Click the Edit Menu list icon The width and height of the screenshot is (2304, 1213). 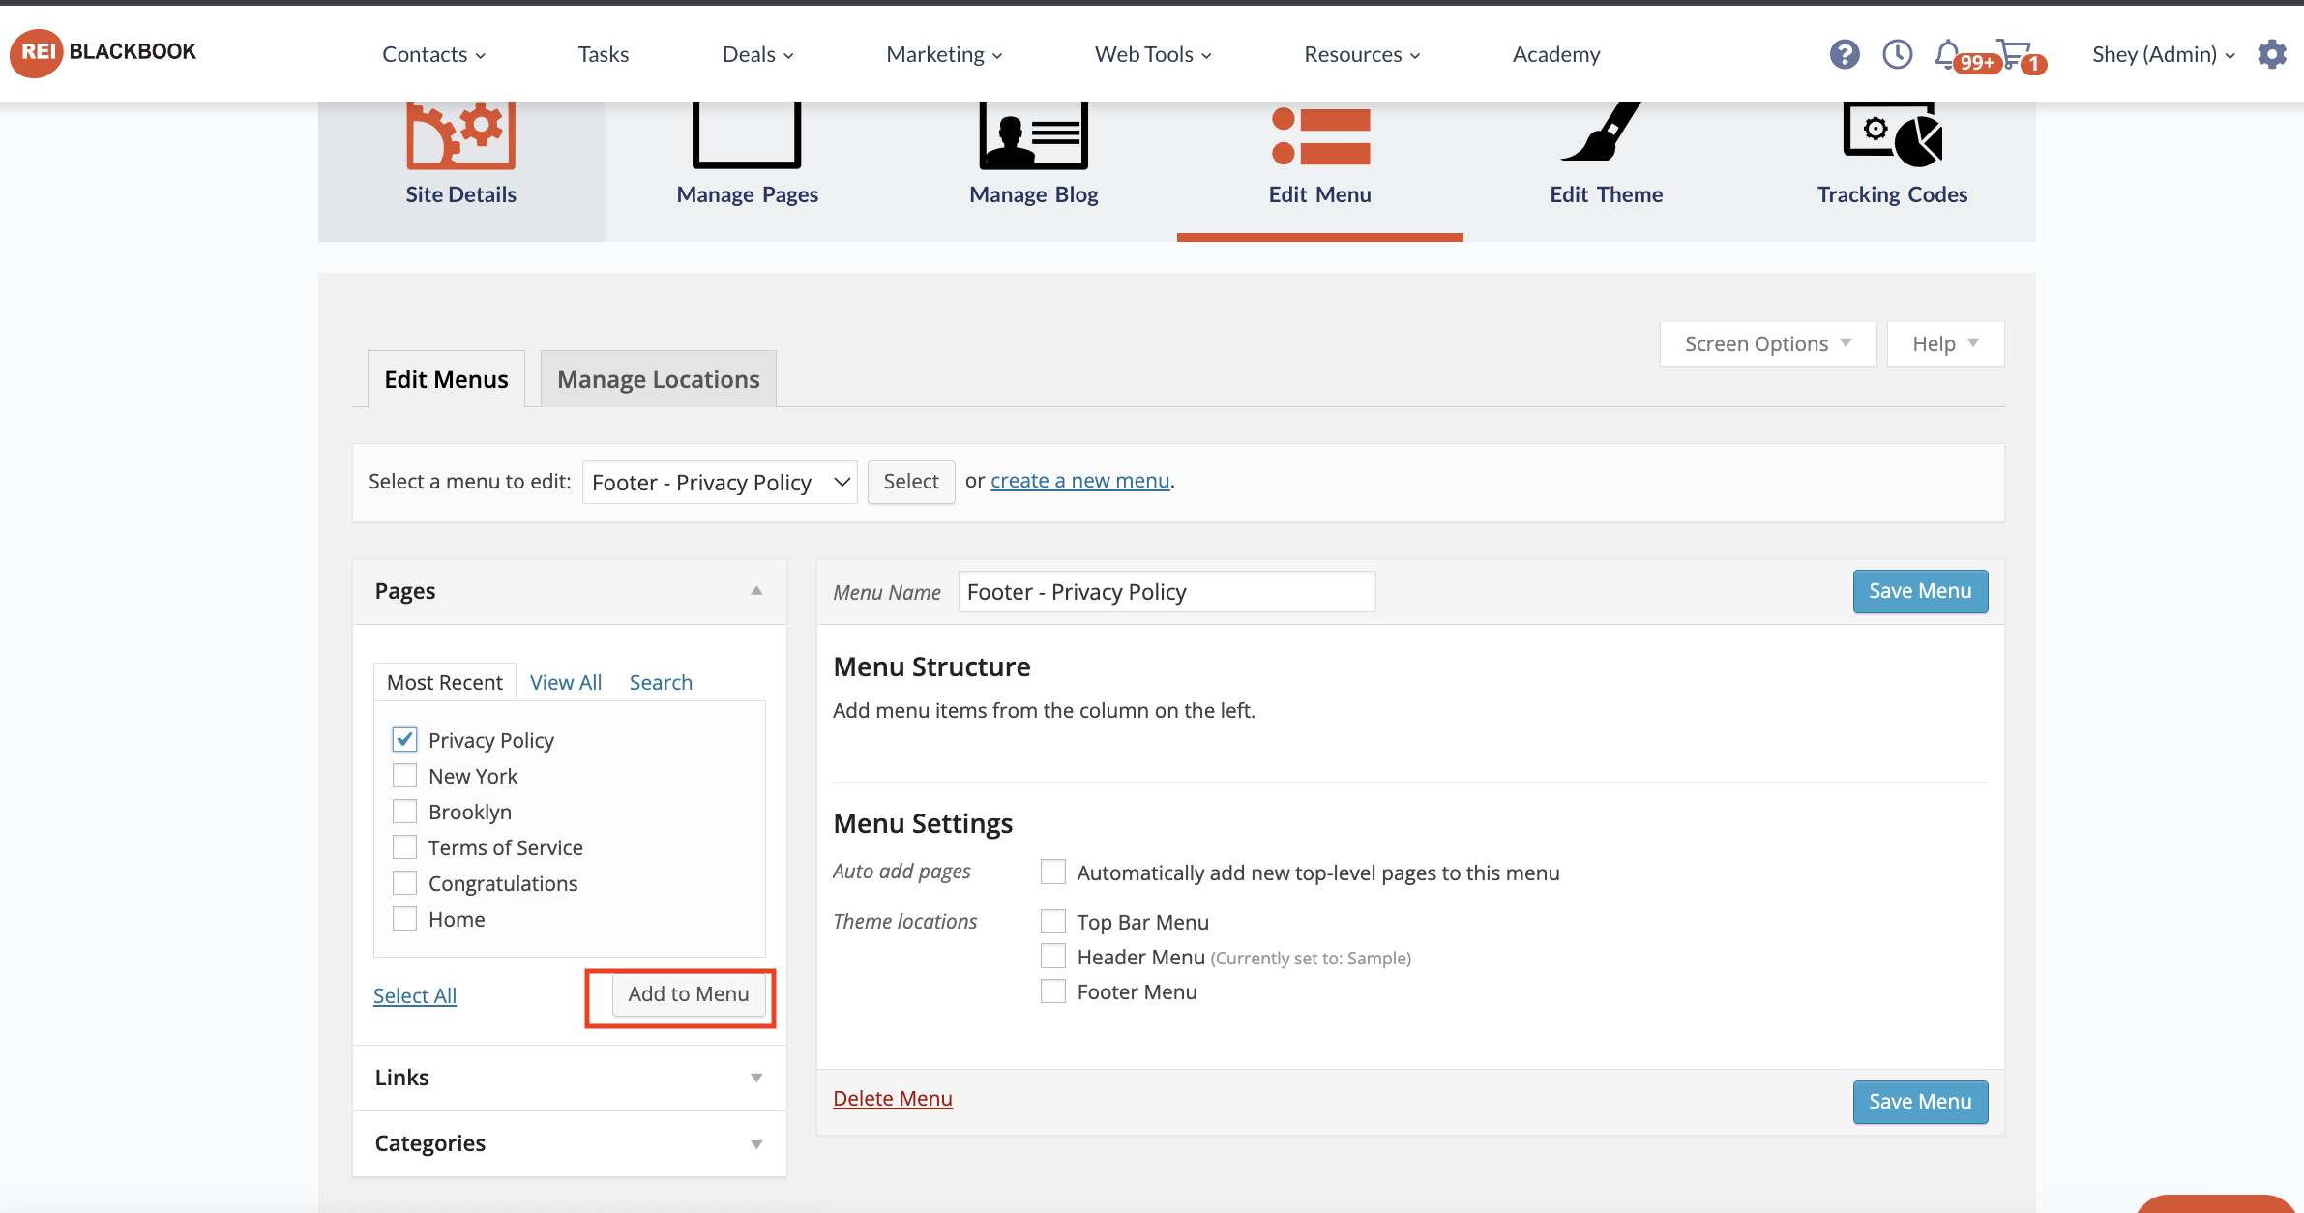(x=1320, y=136)
